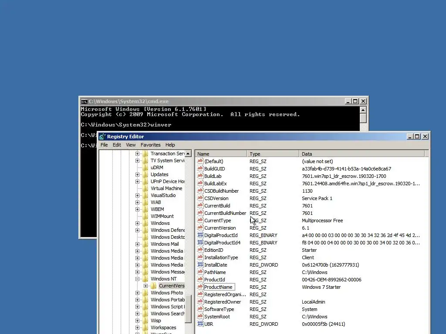
Task: Sort values by the Type column header
Action: 273,154
